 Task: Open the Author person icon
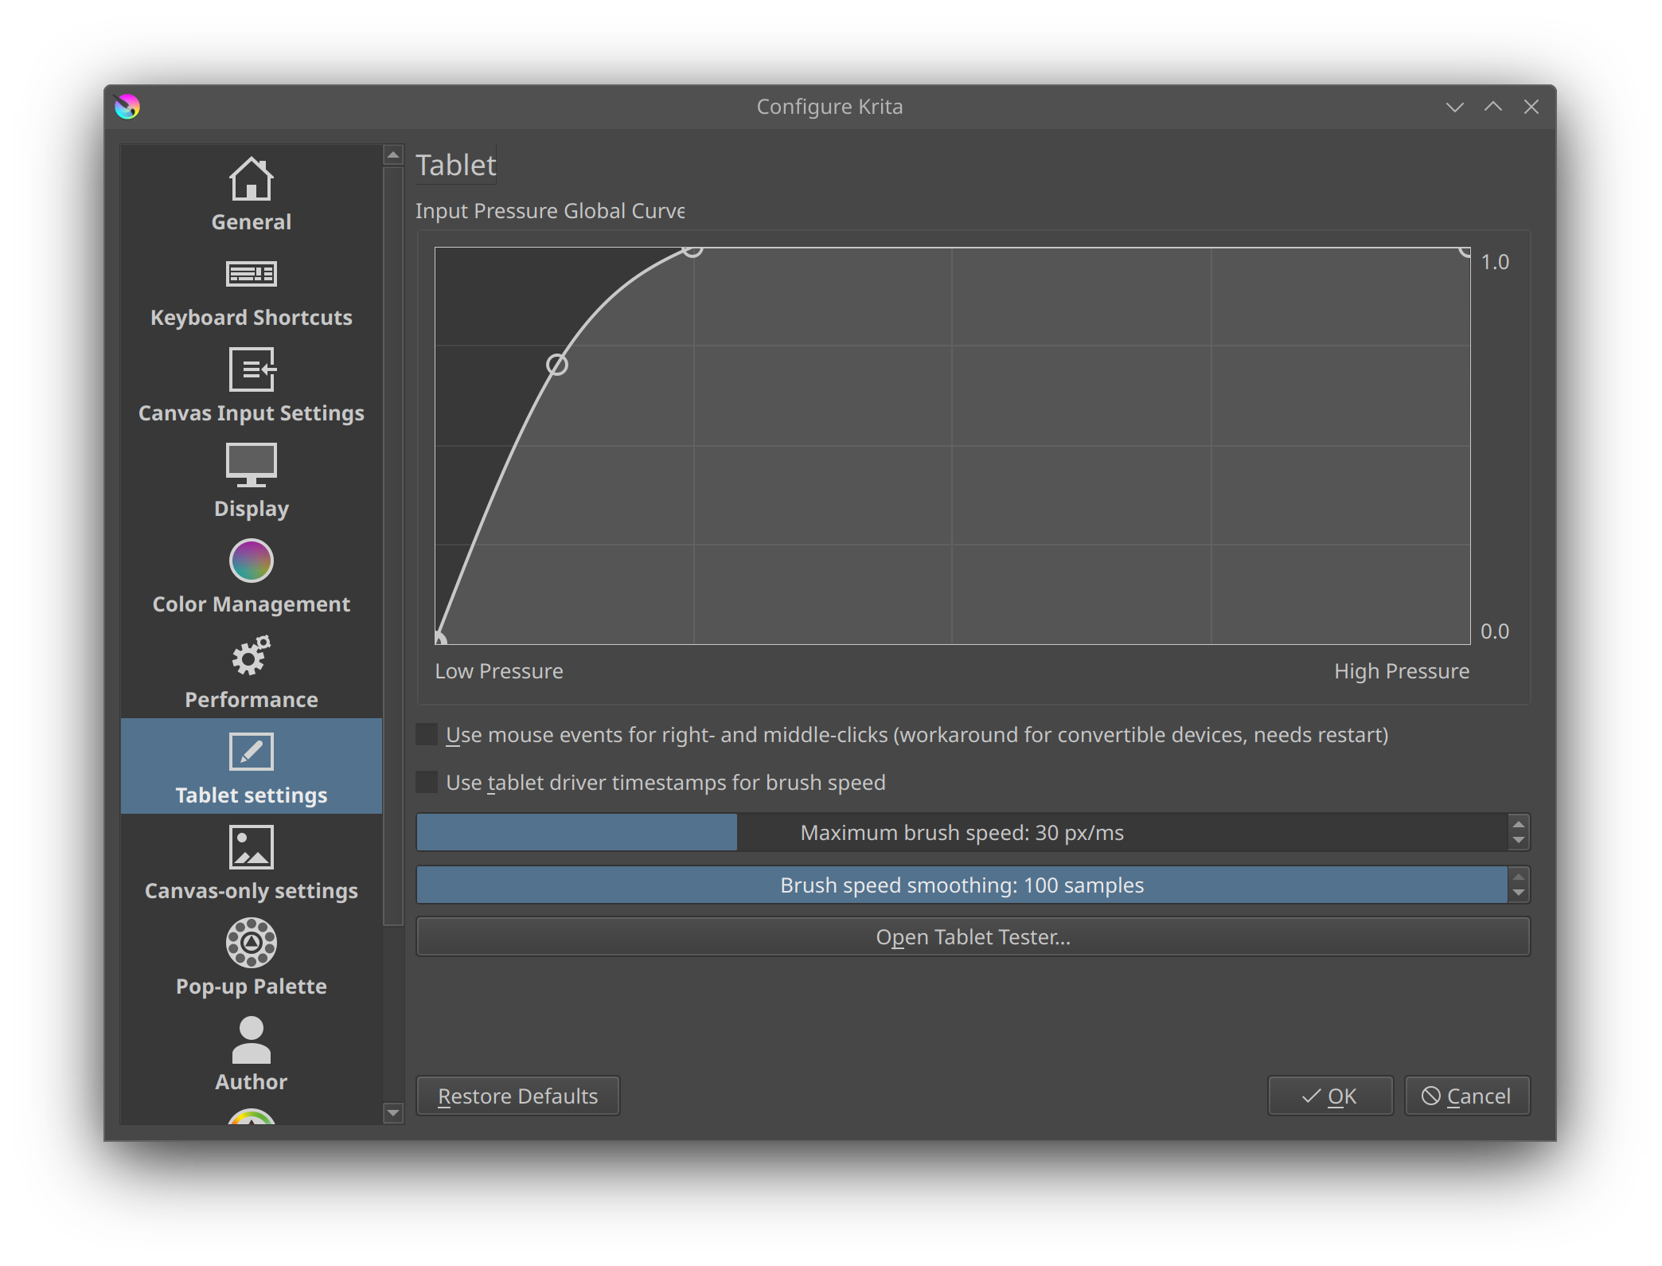(251, 1040)
